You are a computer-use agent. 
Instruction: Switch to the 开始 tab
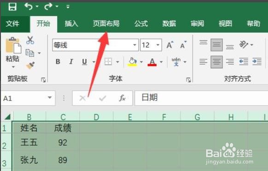pos(43,23)
